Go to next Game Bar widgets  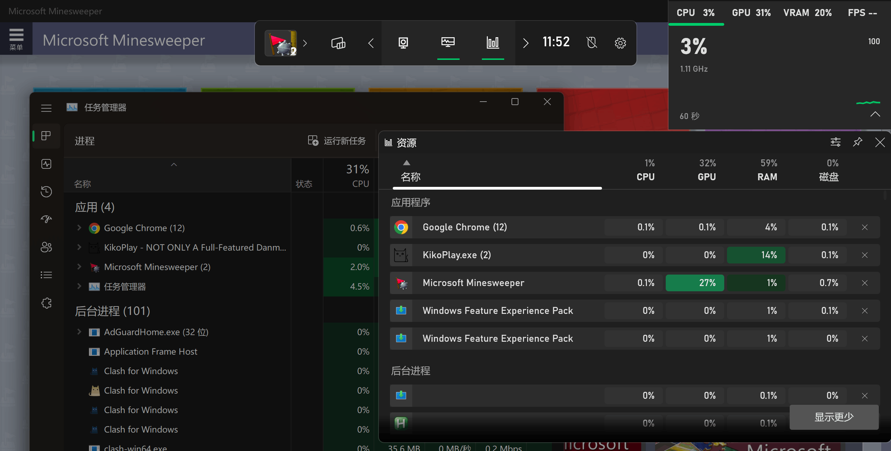coord(526,43)
